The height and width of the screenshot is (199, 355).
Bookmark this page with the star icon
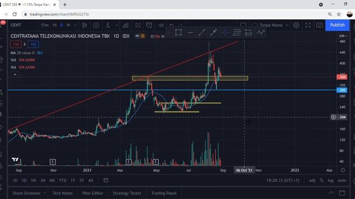pyautogui.click(x=339, y=14)
